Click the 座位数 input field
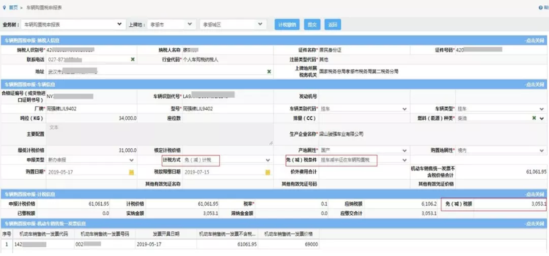Viewport: 549px width, 256px height. pos(227,118)
